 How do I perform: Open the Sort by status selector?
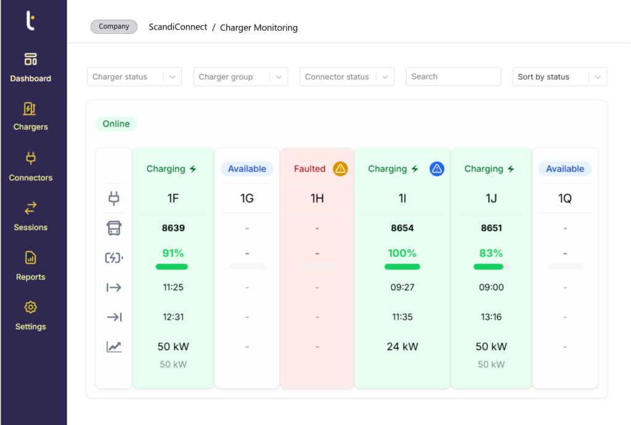click(x=559, y=76)
